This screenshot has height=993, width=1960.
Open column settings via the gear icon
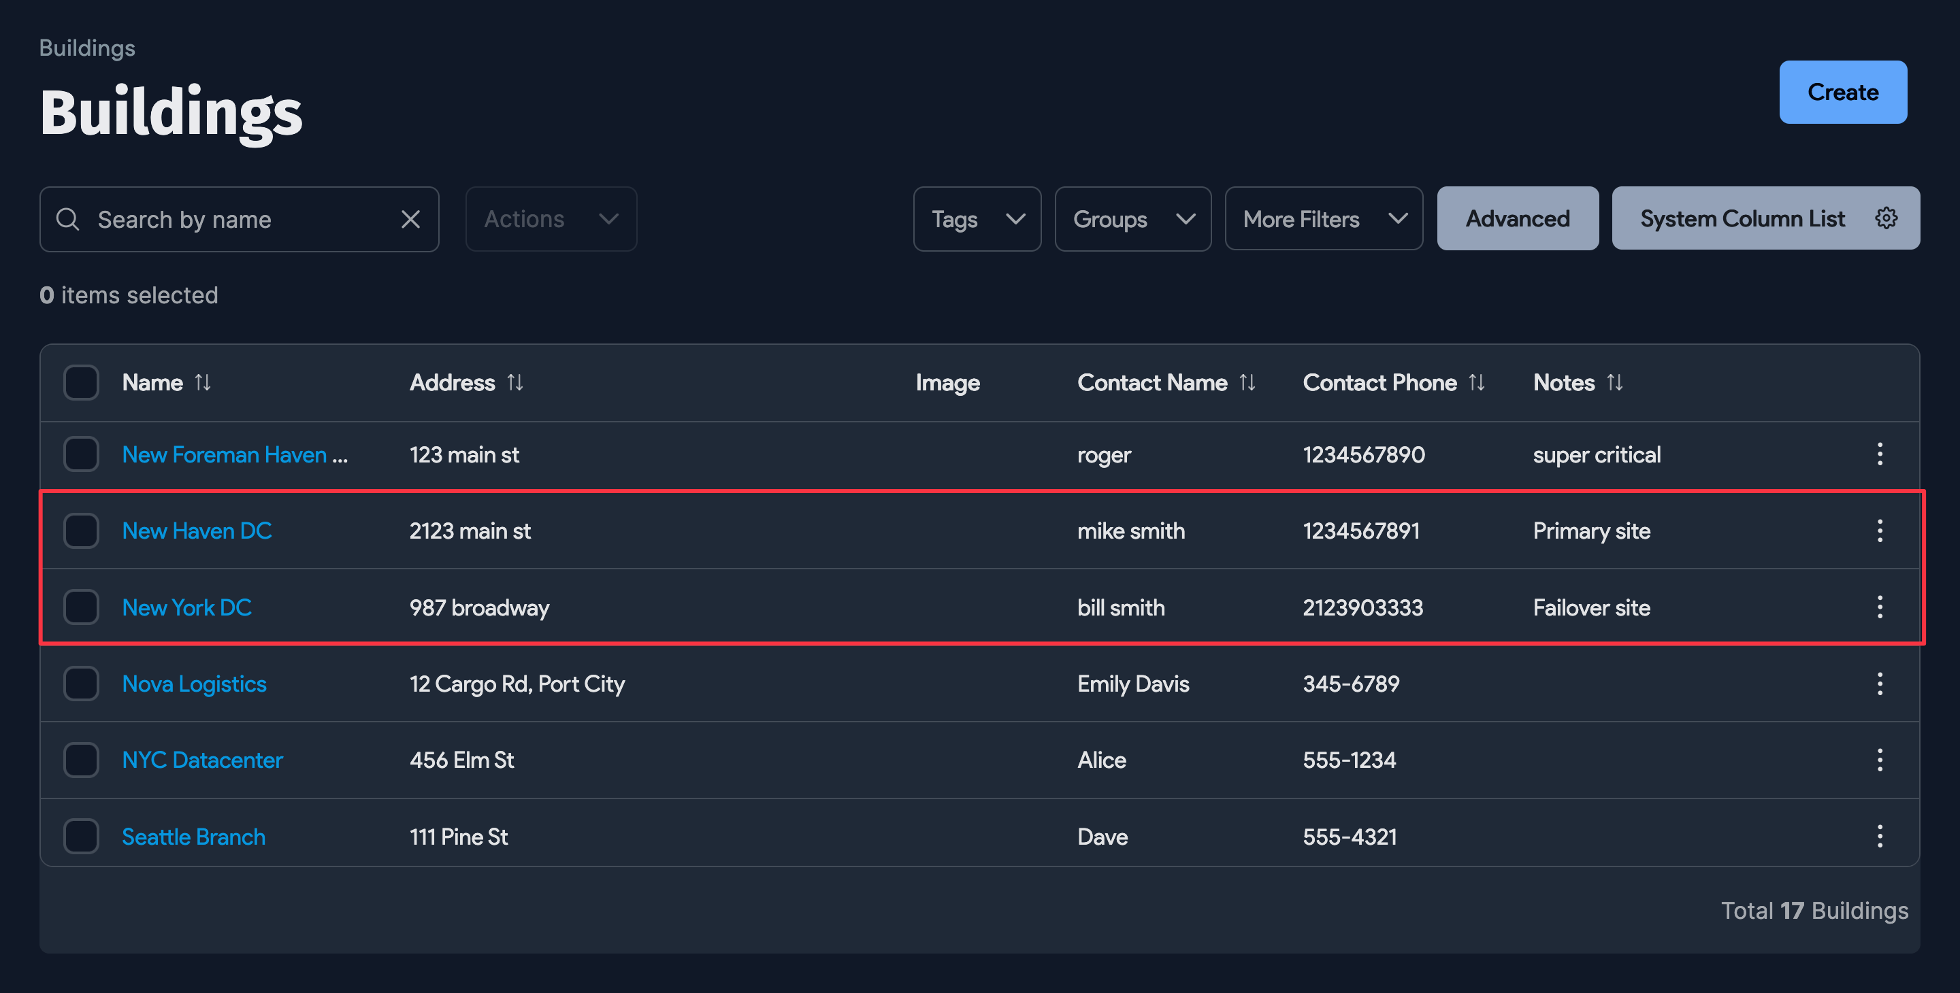(x=1887, y=218)
